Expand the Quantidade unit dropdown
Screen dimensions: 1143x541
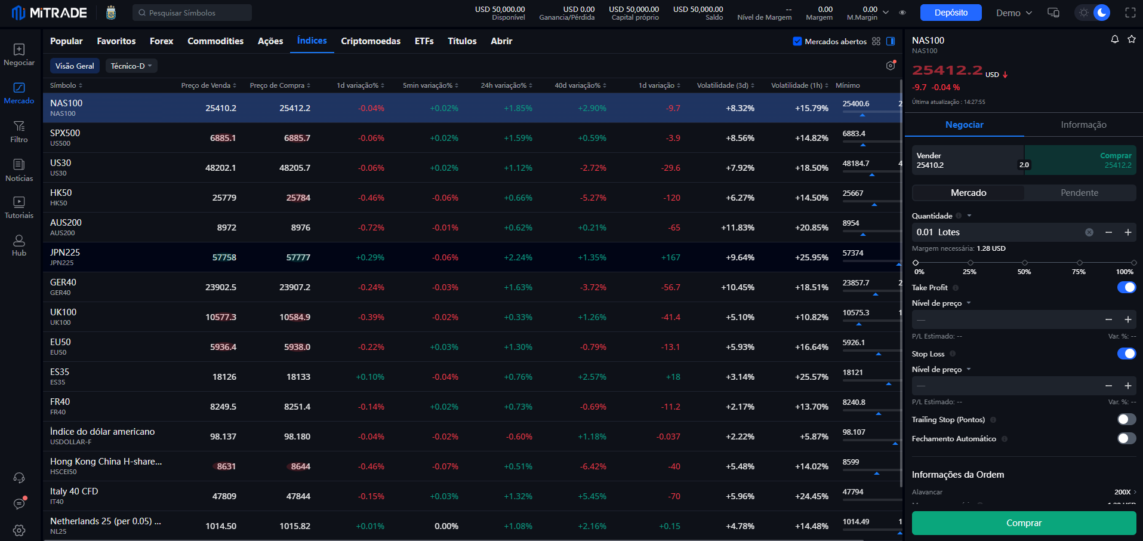[969, 216]
